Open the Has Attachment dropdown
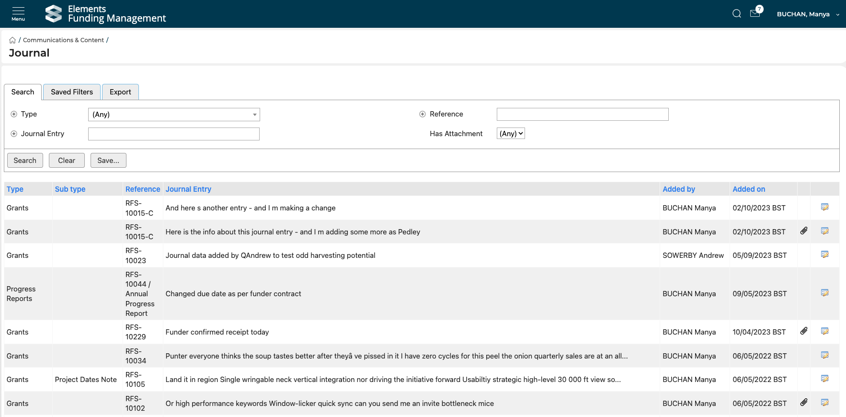Image resolution: width=846 pixels, height=417 pixels. 511,134
